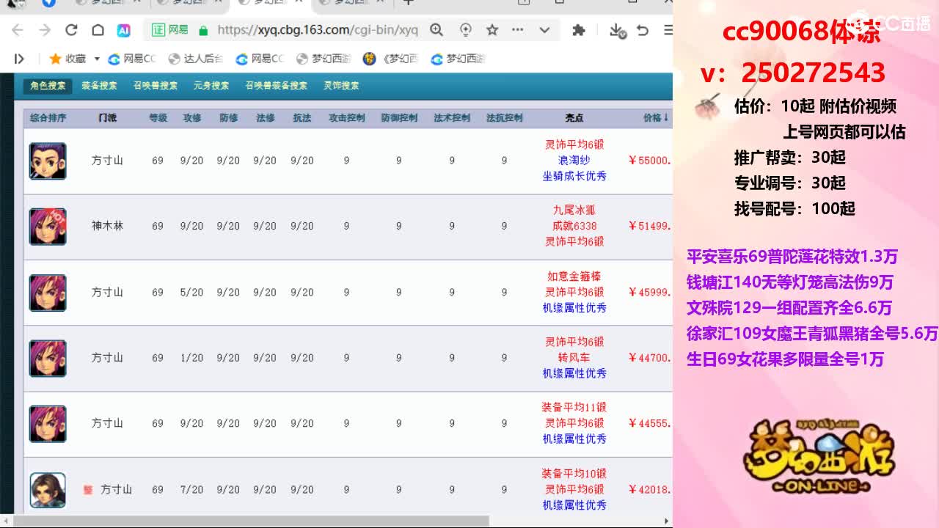The image size is (939, 528).
Task: Open avatar of 方寸山 row with 如意金箍棒
Action: click(x=48, y=292)
